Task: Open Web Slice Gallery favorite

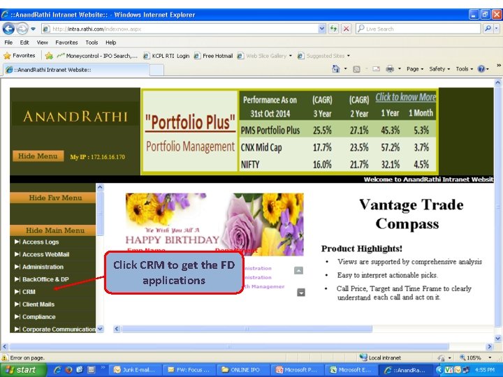Action: [x=265, y=56]
